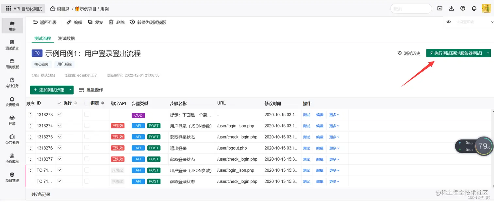Click 执行测试[通过服务器测试] button
This screenshot has width=494, height=202.
(x=455, y=53)
